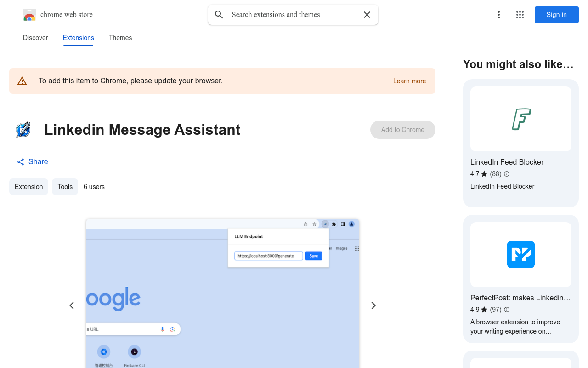Click the chrome web store title text

tap(67, 15)
